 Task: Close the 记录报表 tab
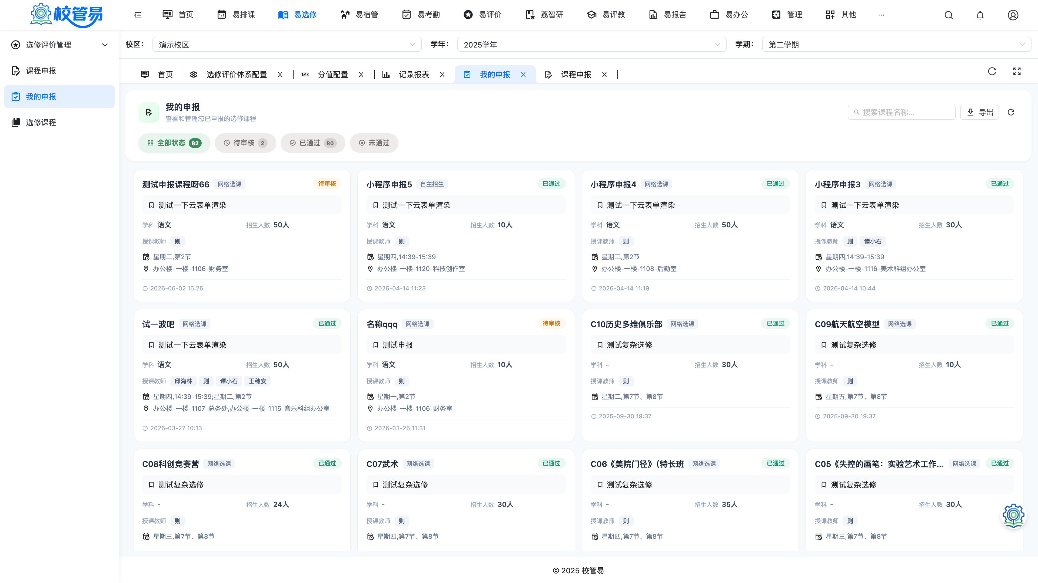(x=442, y=74)
